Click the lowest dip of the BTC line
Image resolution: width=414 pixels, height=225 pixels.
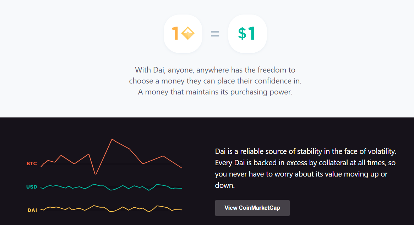point(96,174)
